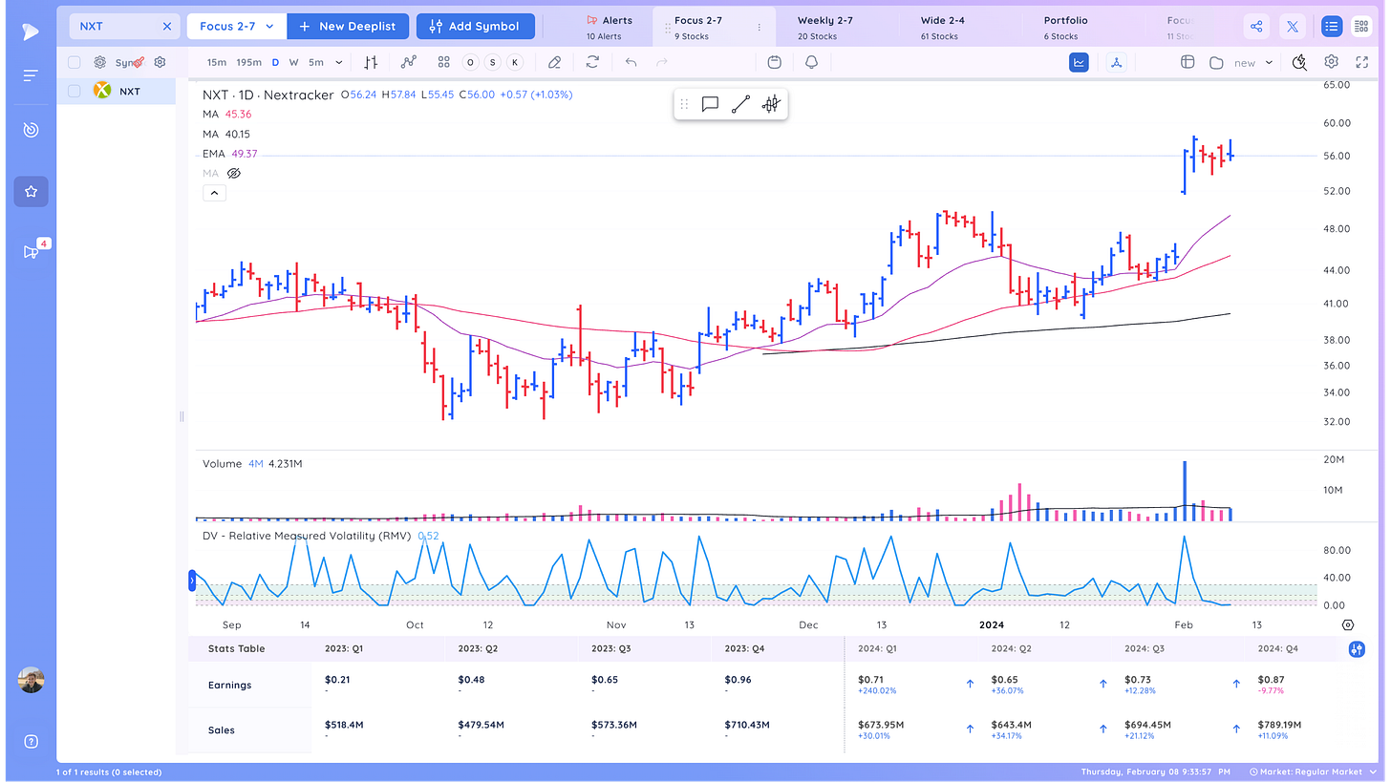Click the share icon
This screenshot has height=782, width=1391.
[x=1256, y=27]
